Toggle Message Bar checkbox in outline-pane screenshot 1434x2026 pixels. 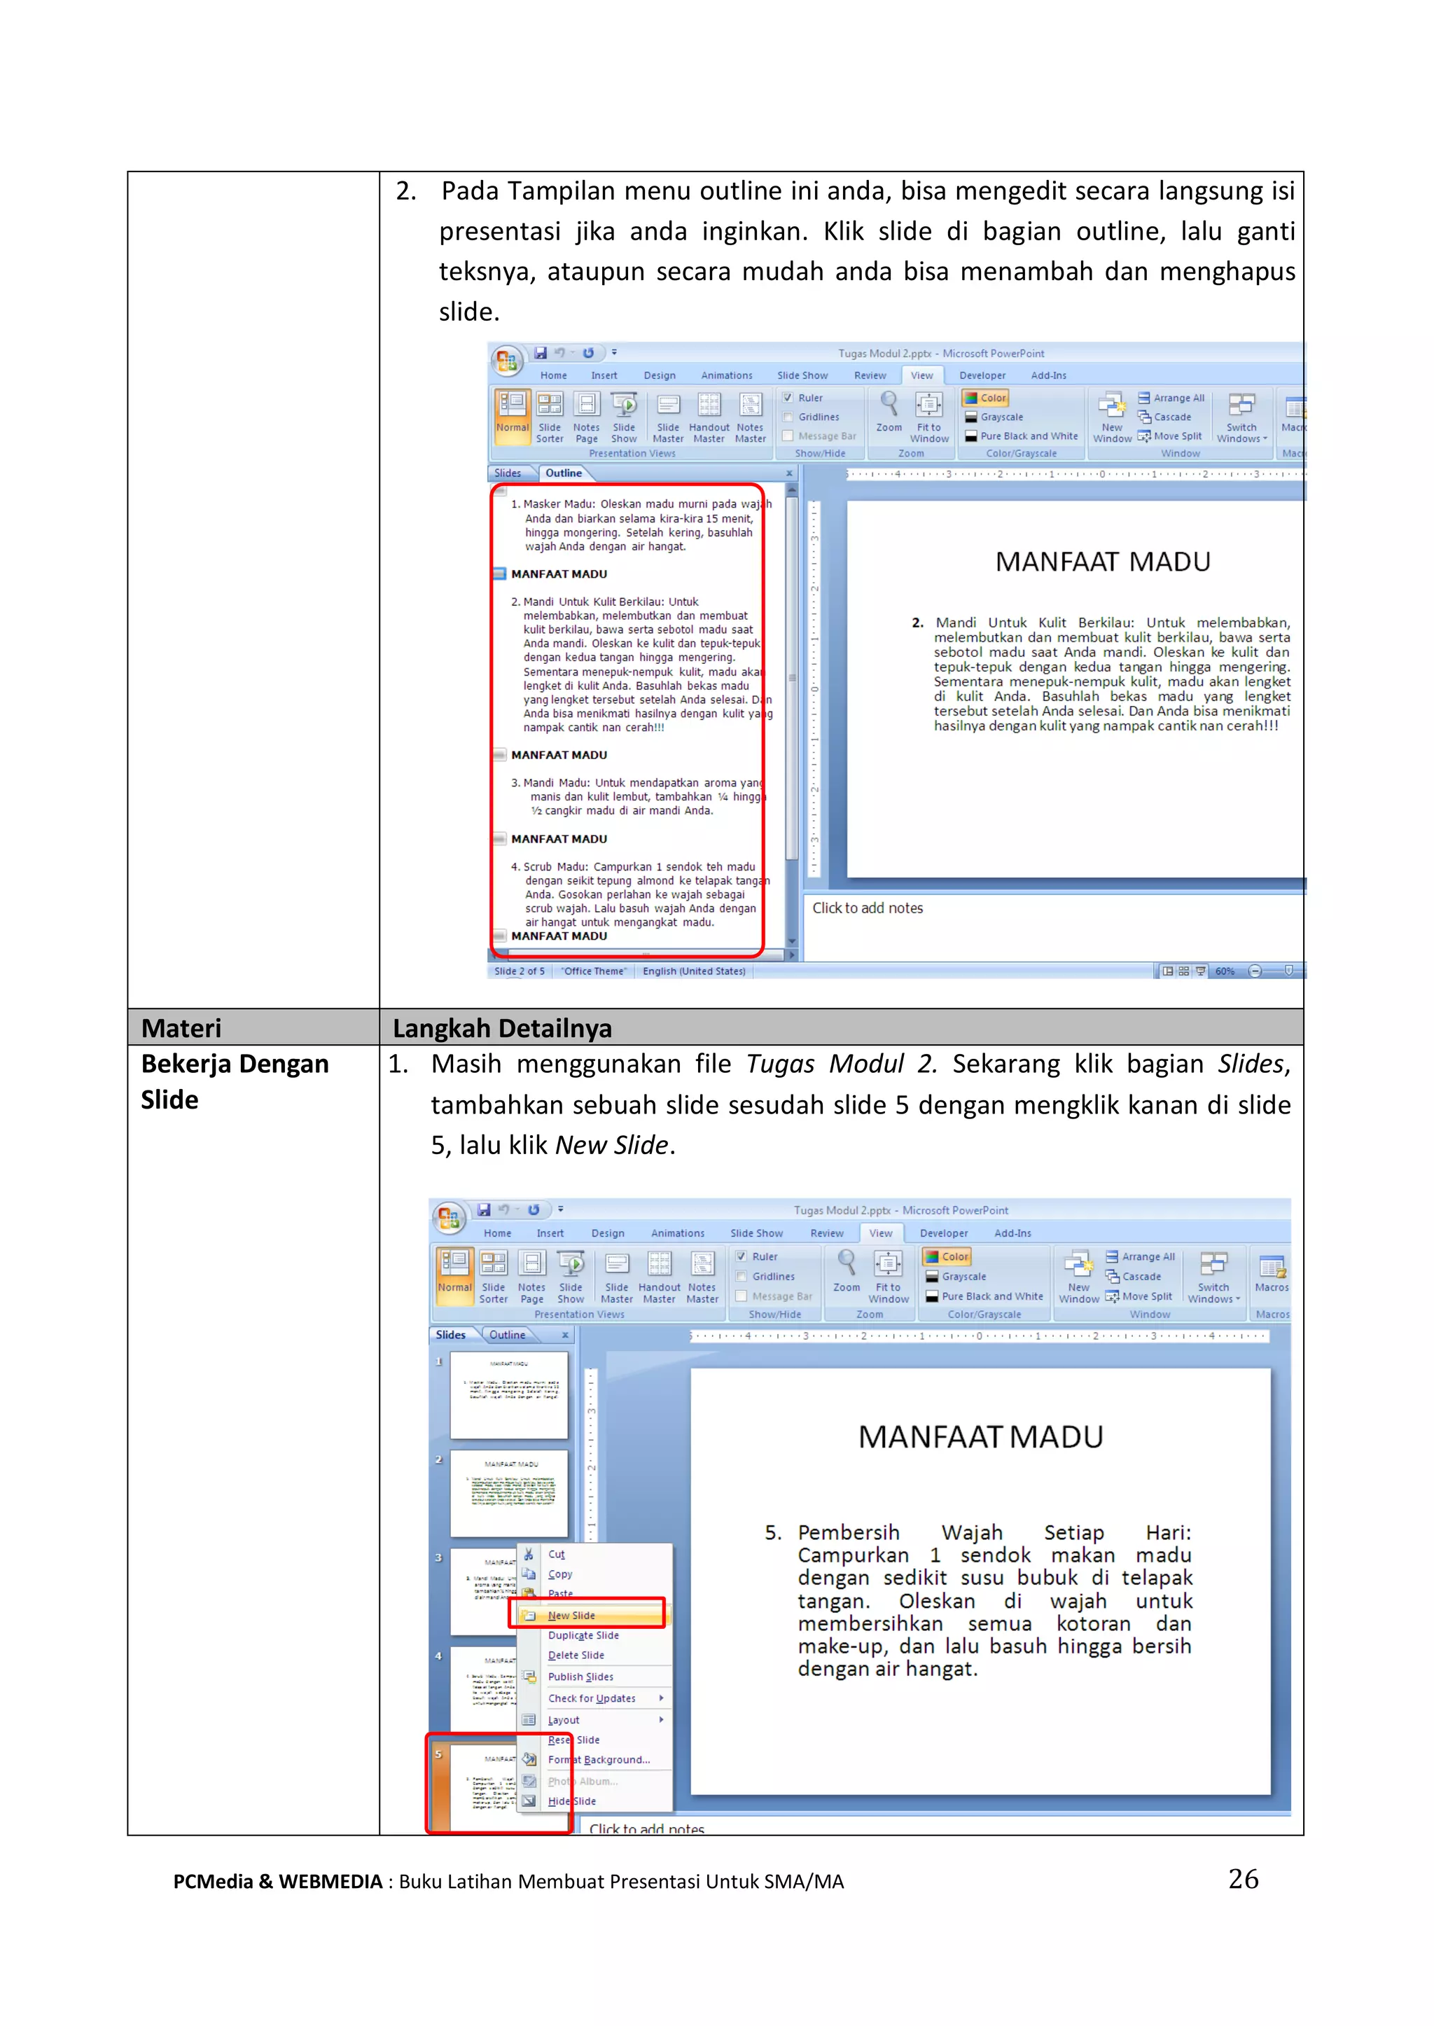788,436
